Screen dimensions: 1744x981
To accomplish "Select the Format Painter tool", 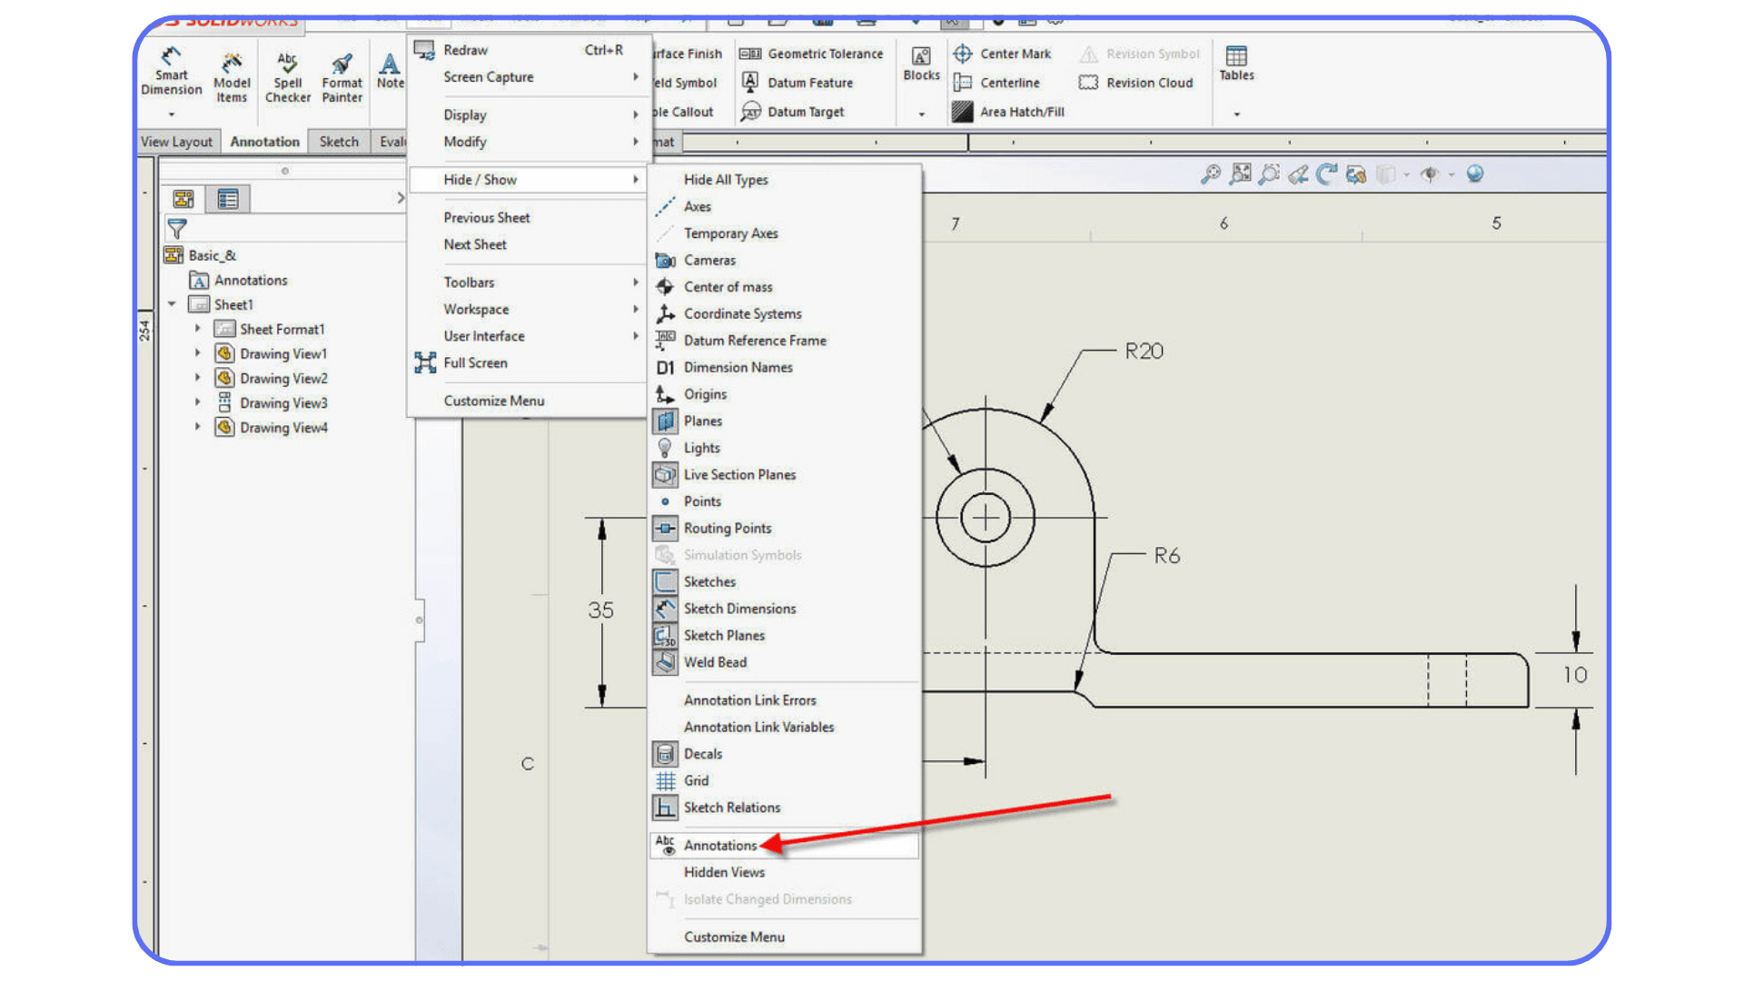I will tap(342, 73).
